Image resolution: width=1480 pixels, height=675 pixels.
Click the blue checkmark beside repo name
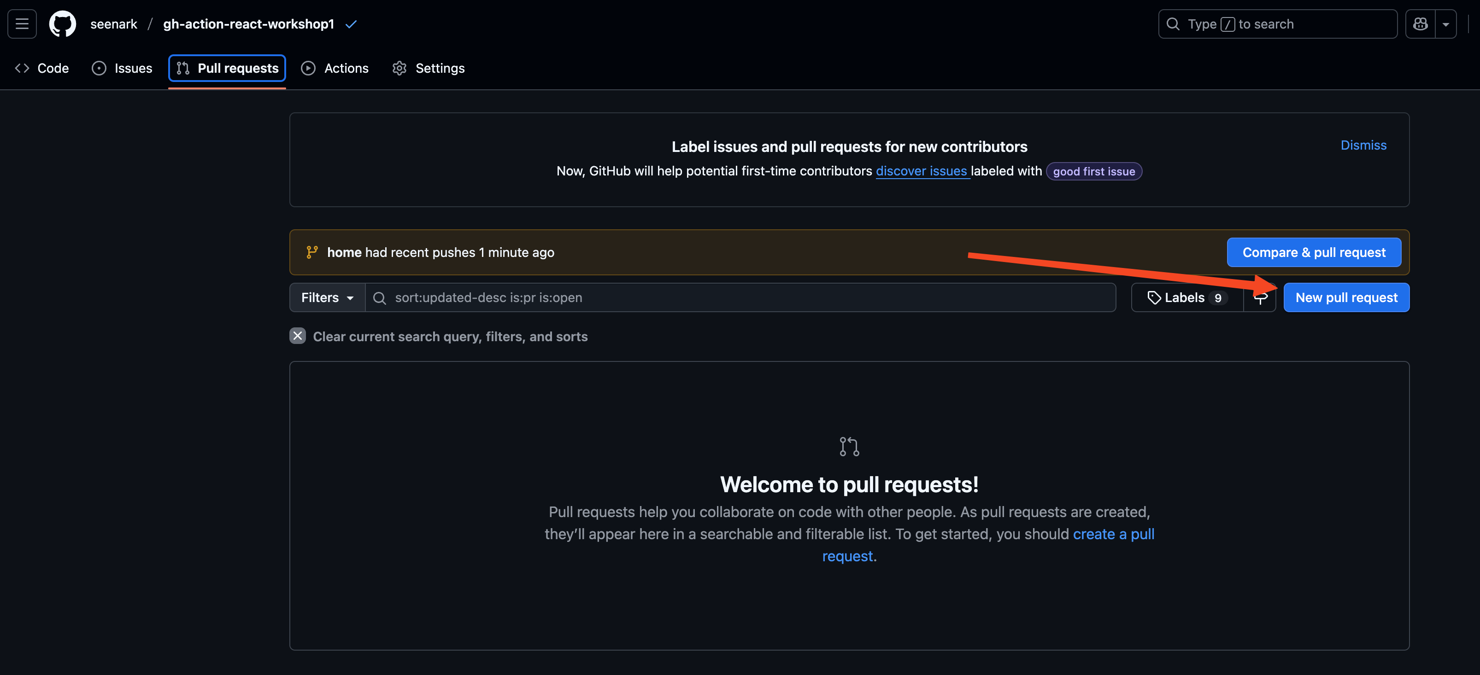pos(351,24)
